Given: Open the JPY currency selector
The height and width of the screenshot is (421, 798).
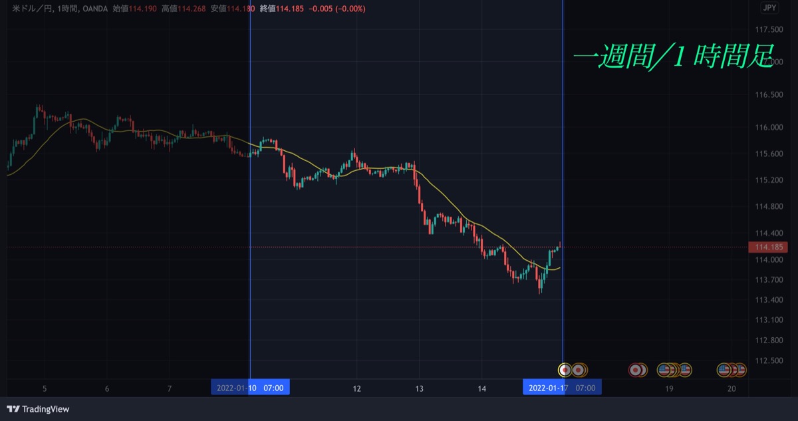Looking at the screenshot, I should 771,8.
